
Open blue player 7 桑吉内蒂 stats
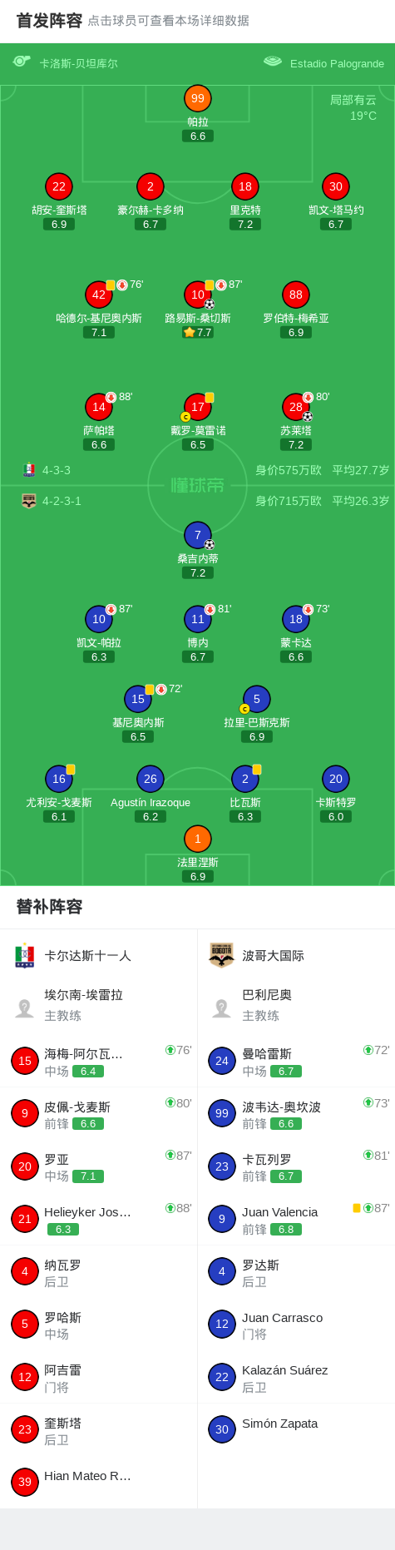(198, 535)
